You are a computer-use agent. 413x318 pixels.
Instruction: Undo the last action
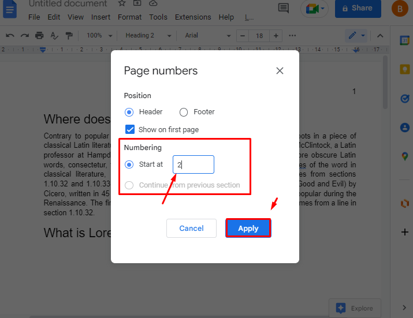[x=10, y=36]
